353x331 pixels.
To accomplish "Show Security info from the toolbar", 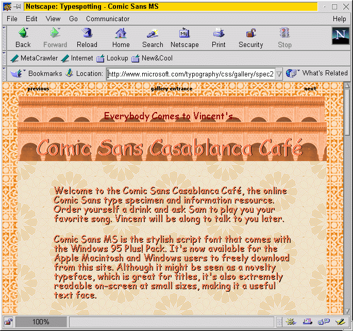I will (251, 38).
